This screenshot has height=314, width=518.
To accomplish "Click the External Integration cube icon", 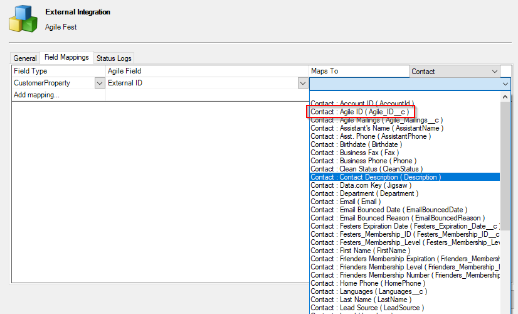I will click(23, 19).
